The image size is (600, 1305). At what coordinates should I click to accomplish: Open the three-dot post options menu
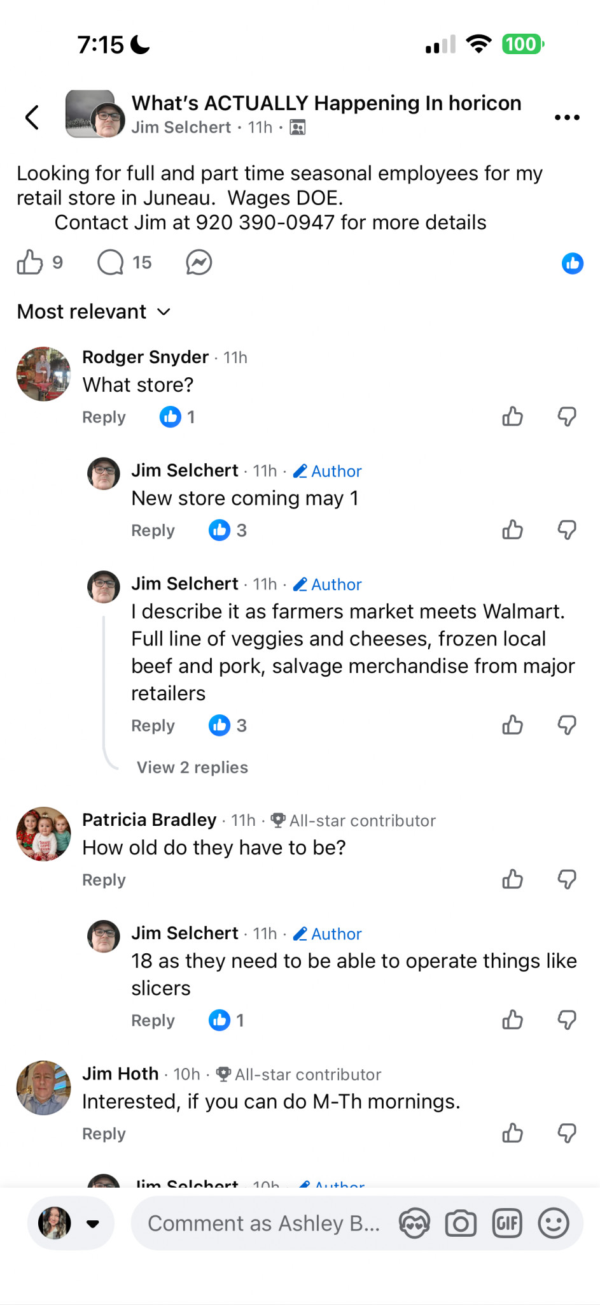[x=566, y=117]
